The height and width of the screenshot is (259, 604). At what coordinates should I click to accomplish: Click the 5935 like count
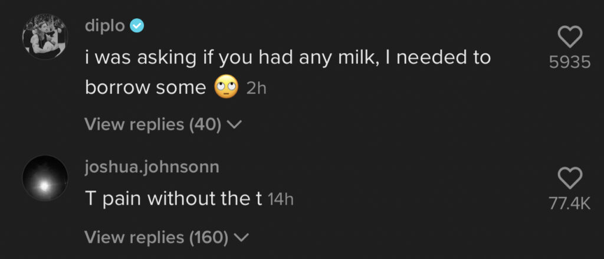pyautogui.click(x=569, y=63)
